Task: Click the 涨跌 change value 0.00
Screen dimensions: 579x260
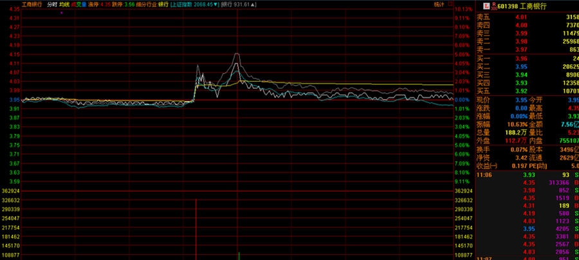Action: [x=521, y=108]
